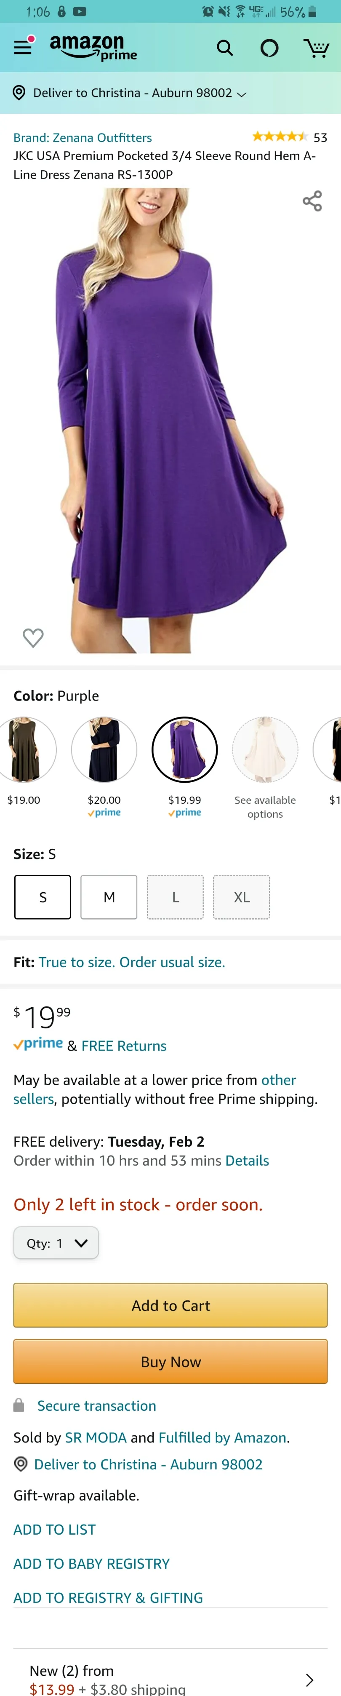Image resolution: width=341 pixels, height=1696 pixels.
Task: Open the Qty quantity dropdown
Action: pyautogui.click(x=56, y=1243)
